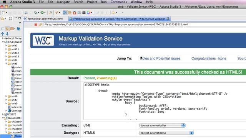Click the green Run toolbar button
Image resolution: width=246 pixels, height=138 pixels.
[x=42, y=13]
